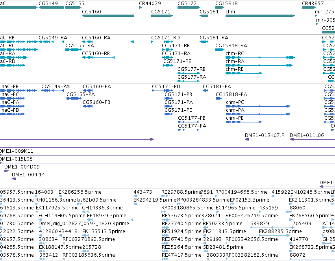Select the CG5160 gene bar
Screen dimensions: 335x261
coord(108,16)
